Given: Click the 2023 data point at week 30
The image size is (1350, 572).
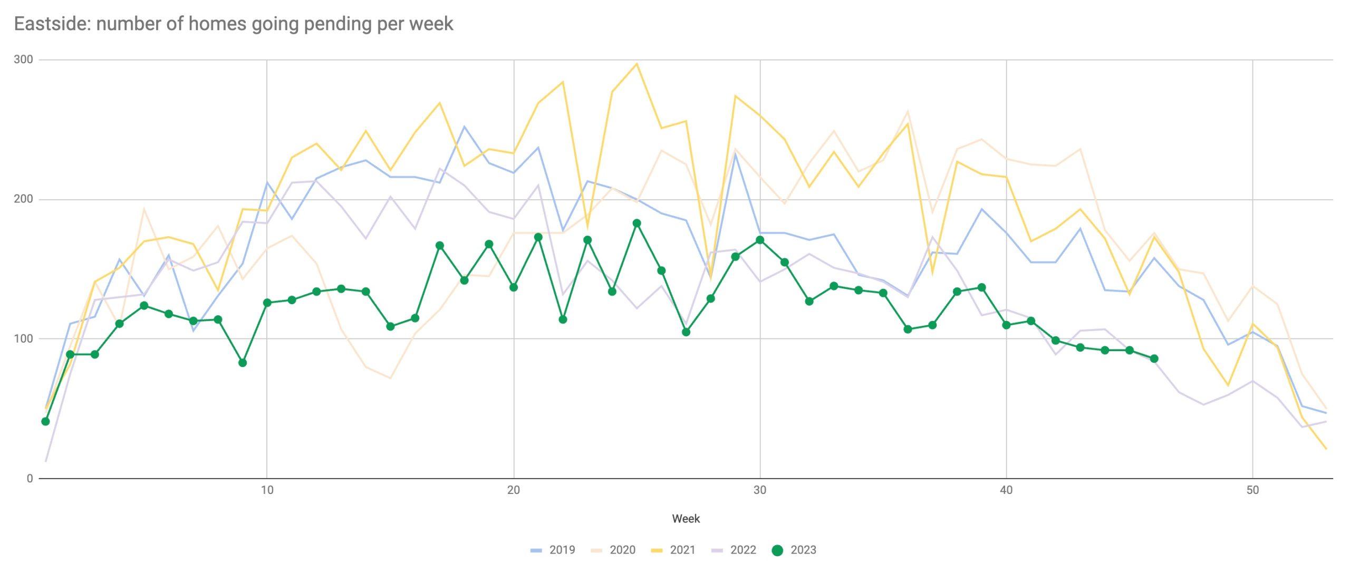Looking at the screenshot, I should 760,240.
